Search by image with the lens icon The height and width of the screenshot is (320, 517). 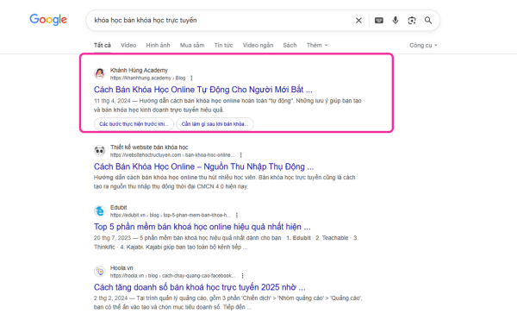(x=412, y=21)
